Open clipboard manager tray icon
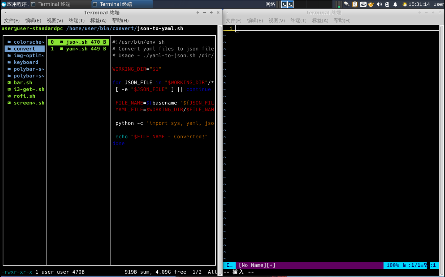The image size is (445, 277). (x=355, y=4)
